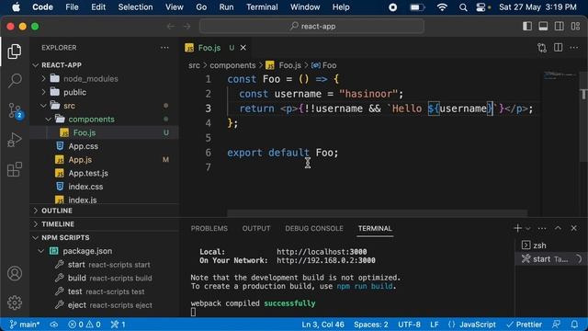Open the Search view in activity bar

click(x=15, y=80)
